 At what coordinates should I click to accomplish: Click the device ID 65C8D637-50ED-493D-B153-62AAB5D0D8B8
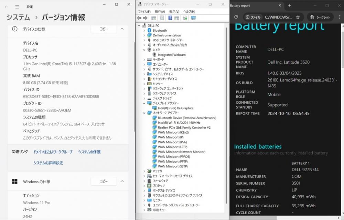[61, 96]
